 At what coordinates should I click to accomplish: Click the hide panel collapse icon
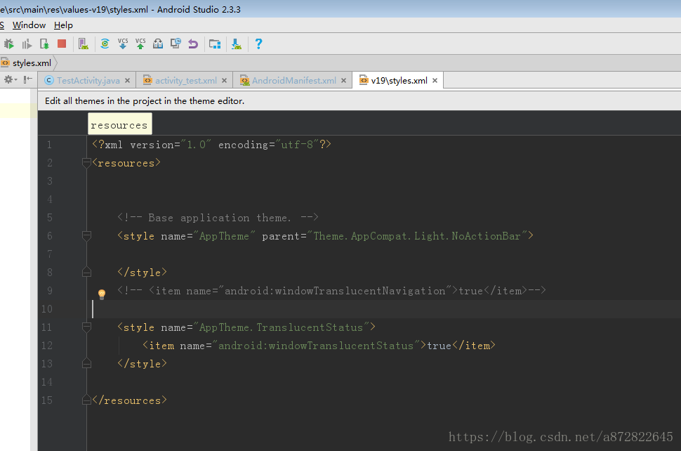(x=28, y=79)
